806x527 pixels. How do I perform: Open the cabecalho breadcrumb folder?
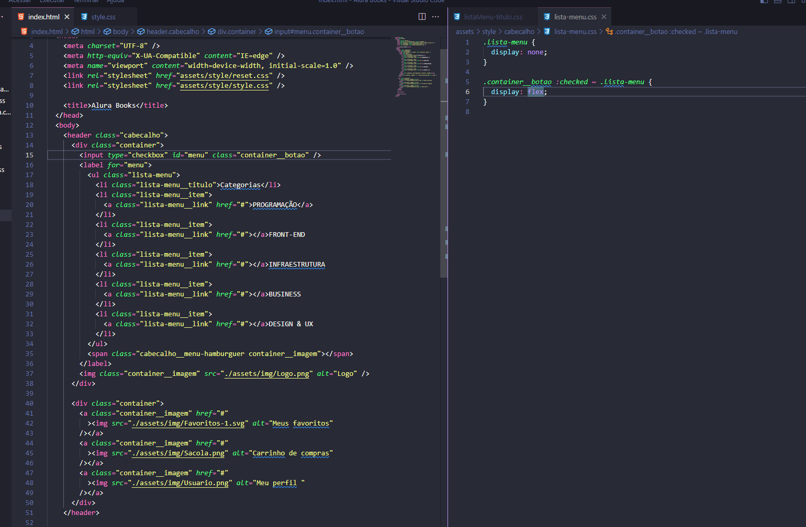click(519, 31)
